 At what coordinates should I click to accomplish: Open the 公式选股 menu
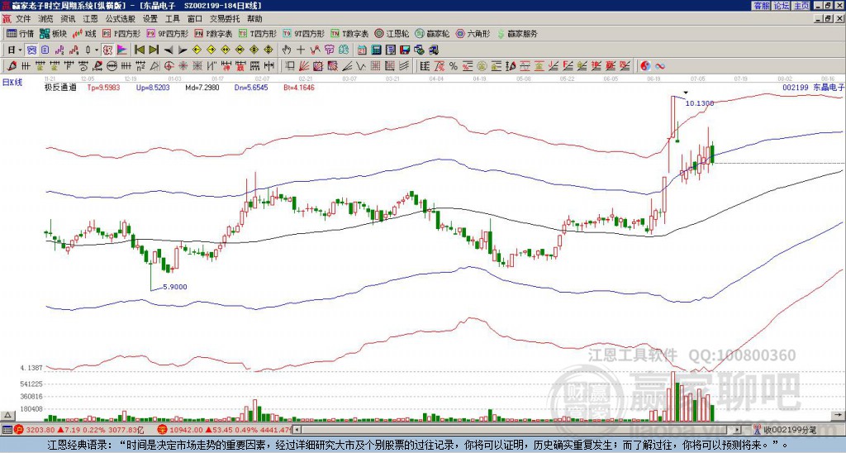pyautogui.click(x=120, y=19)
